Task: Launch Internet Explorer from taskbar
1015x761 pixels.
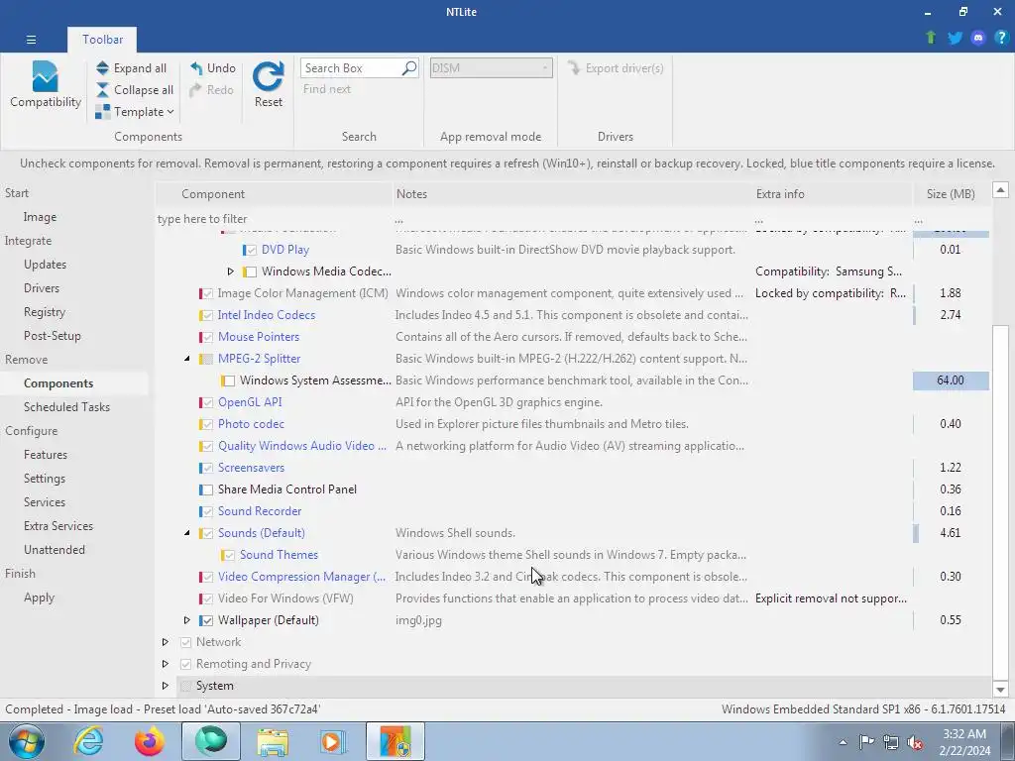Action: (x=88, y=741)
